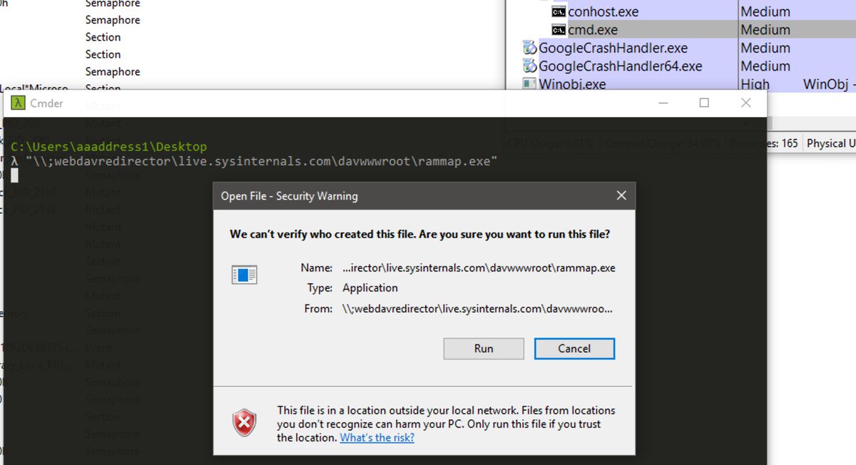
Task: Click the GoogleCrashHandler.exe icon
Action: click(x=529, y=48)
